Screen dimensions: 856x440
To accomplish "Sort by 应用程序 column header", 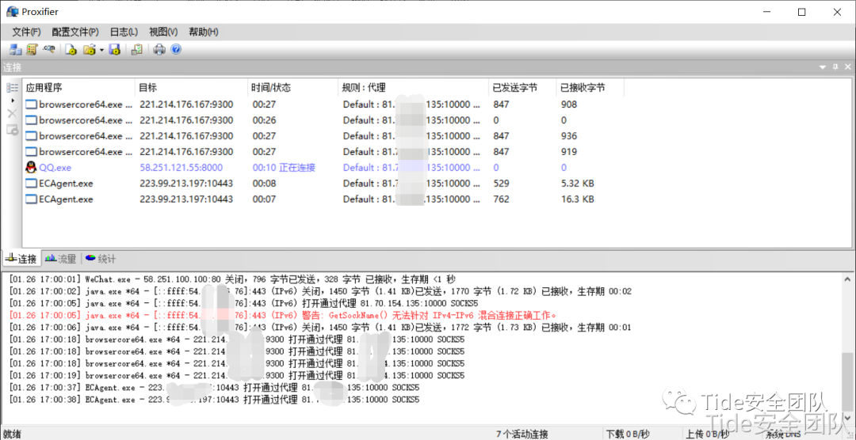I will (x=78, y=87).
